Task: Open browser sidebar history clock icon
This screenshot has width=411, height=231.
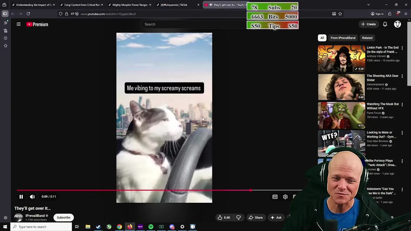Action: coord(5,38)
